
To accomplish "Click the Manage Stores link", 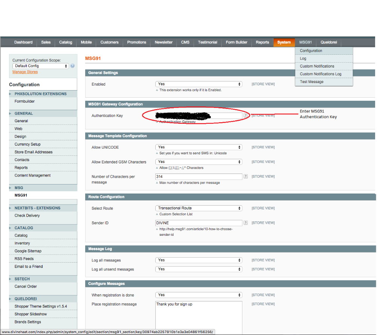I will (x=25, y=72).
